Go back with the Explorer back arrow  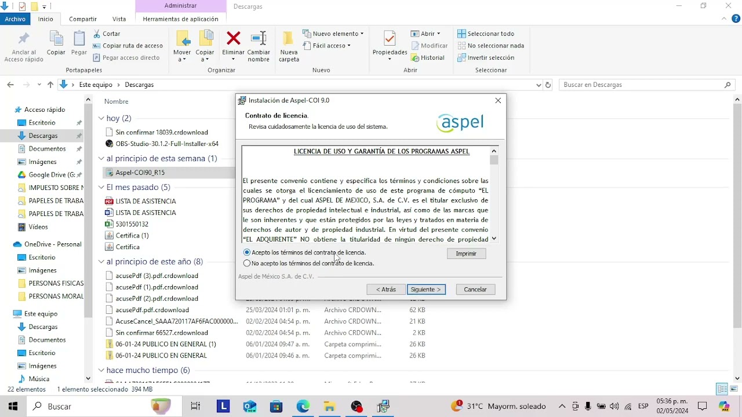coord(10,85)
